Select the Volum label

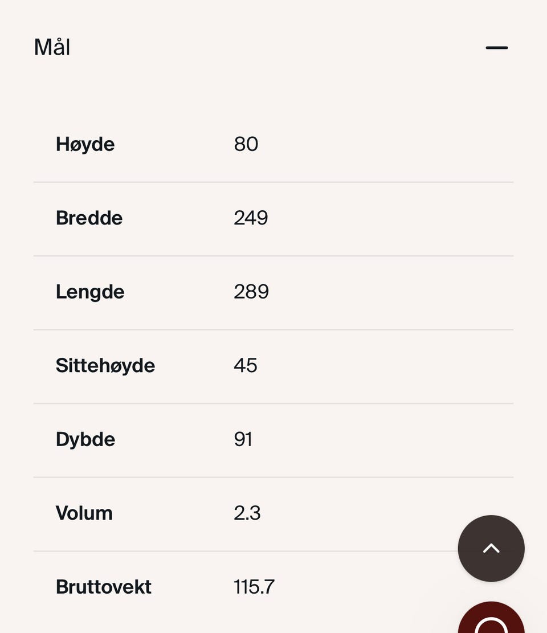point(84,513)
